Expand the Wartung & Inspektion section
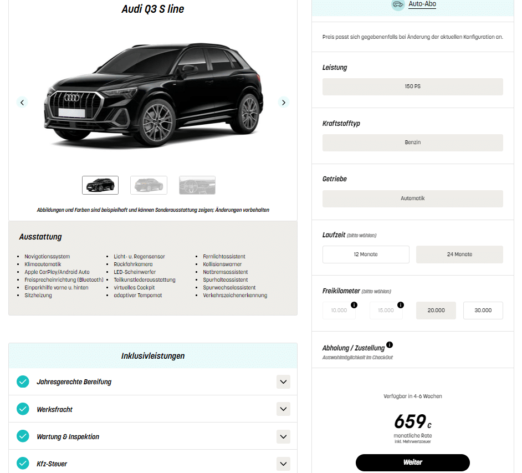The width and height of the screenshot is (522, 473). 283,436
